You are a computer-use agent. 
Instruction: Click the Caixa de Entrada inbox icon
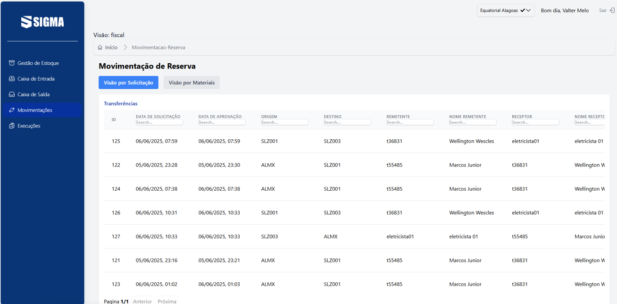(12, 78)
